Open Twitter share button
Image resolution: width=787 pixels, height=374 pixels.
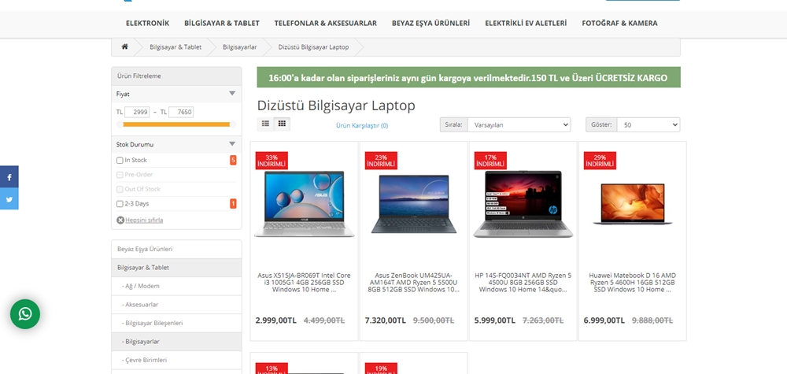(9, 198)
